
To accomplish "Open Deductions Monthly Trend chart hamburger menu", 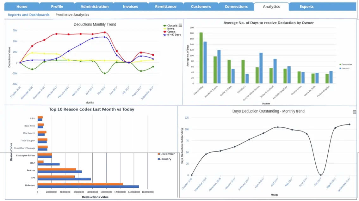I will [x=180, y=25].
